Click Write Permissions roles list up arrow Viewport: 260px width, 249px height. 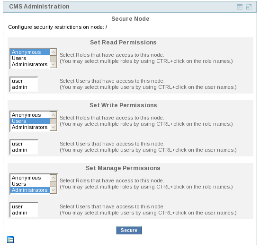(53, 115)
